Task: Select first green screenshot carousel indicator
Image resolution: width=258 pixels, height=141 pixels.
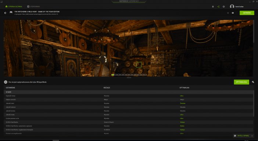Action: point(112,75)
